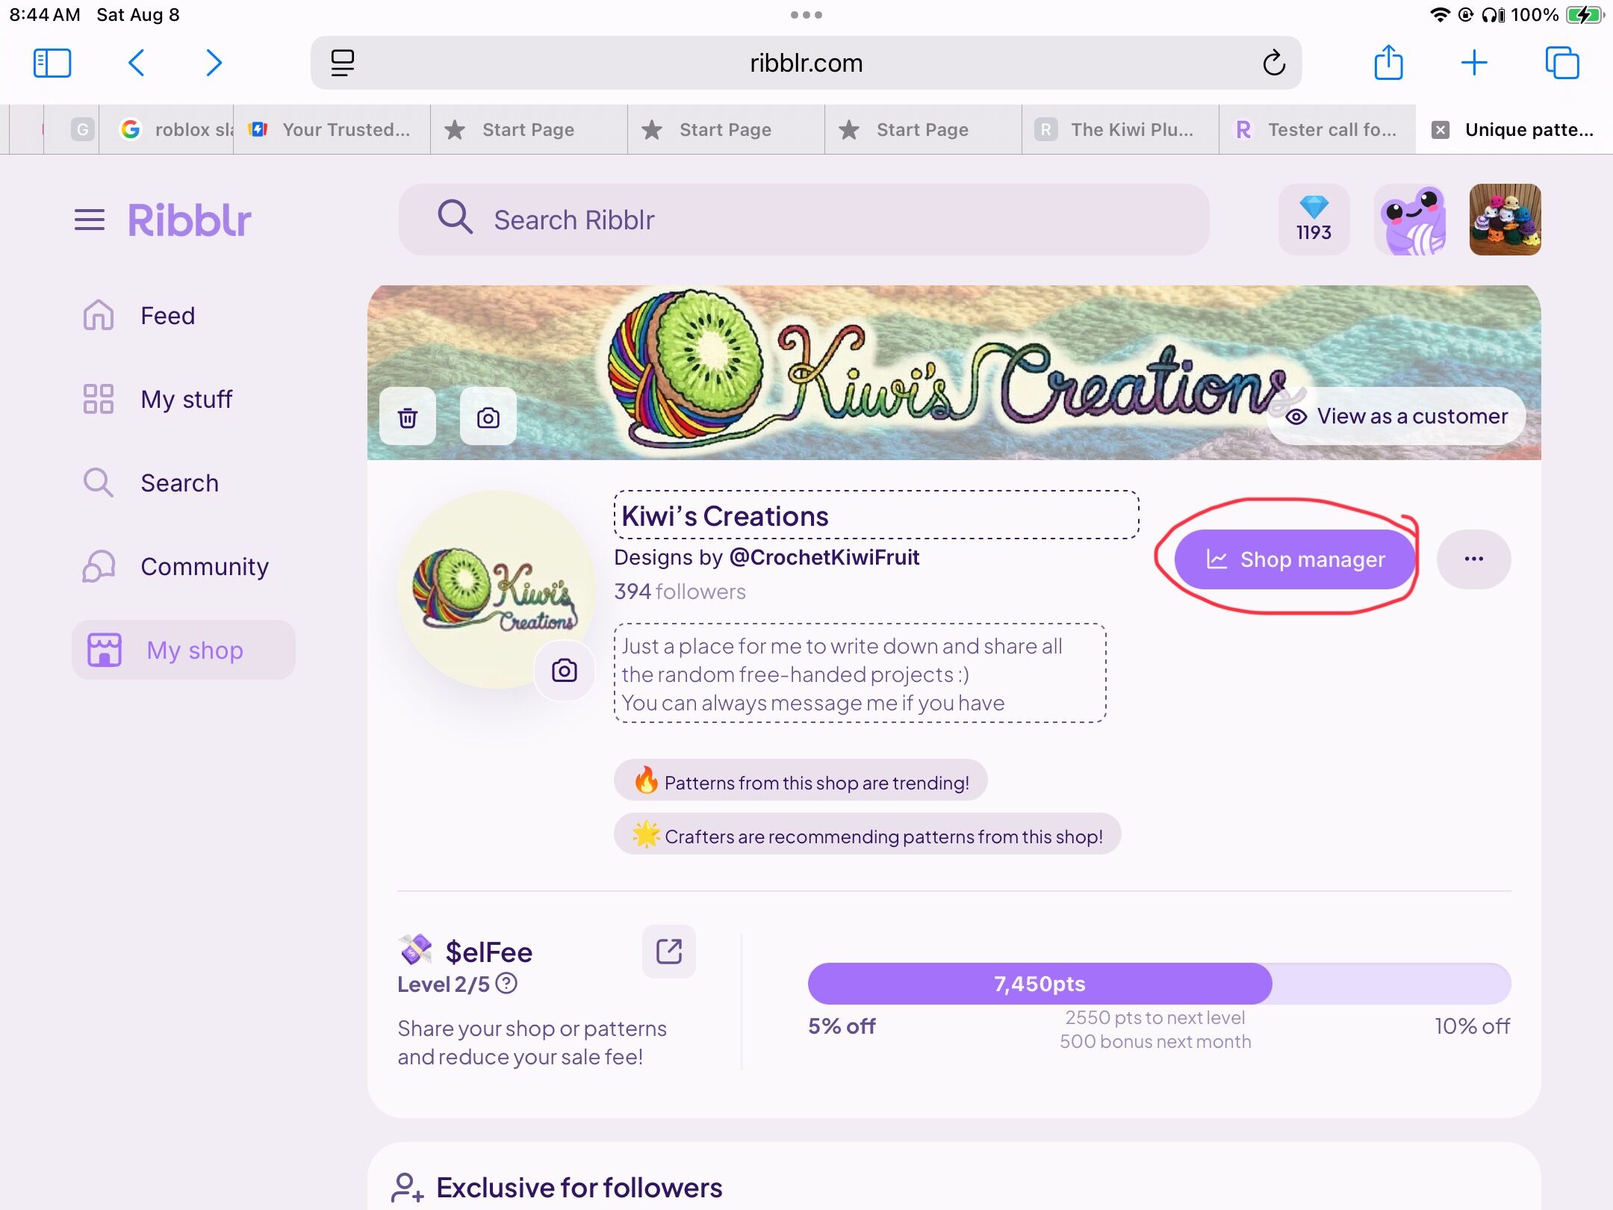
Task: Change the shop logo photo
Action: pyautogui.click(x=565, y=671)
